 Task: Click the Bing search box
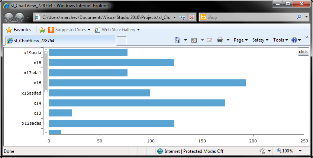(248, 17)
